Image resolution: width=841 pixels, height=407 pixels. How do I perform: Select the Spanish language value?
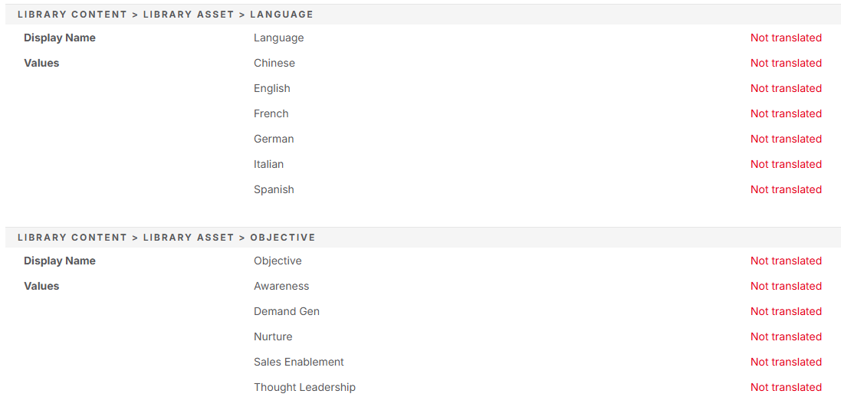tap(274, 189)
